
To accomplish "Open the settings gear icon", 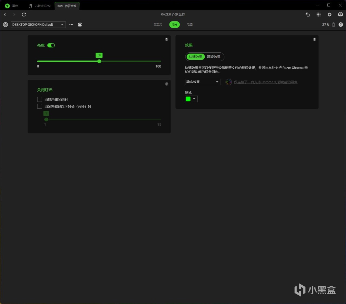I will tap(330, 15).
